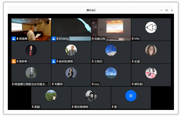Click the 郭东阳 name label
The width and height of the screenshot is (182, 118).
pos(138,84)
